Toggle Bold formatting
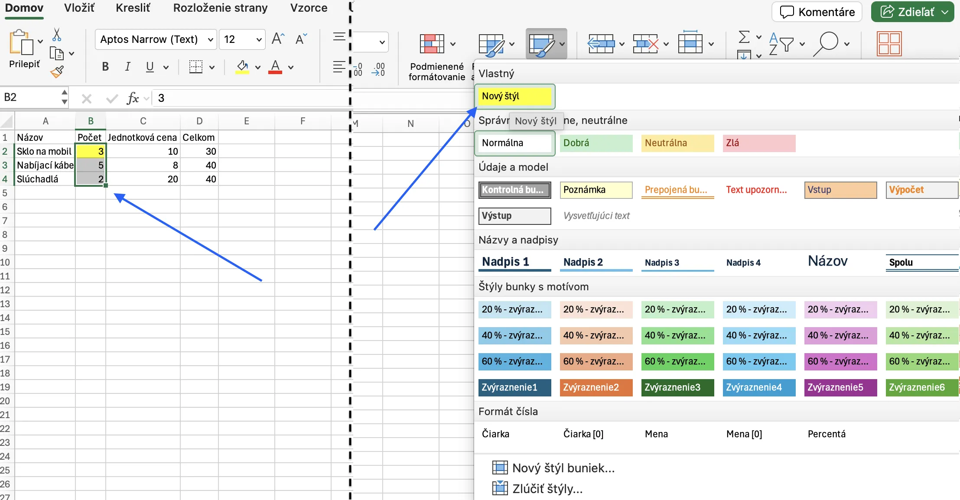 point(105,67)
